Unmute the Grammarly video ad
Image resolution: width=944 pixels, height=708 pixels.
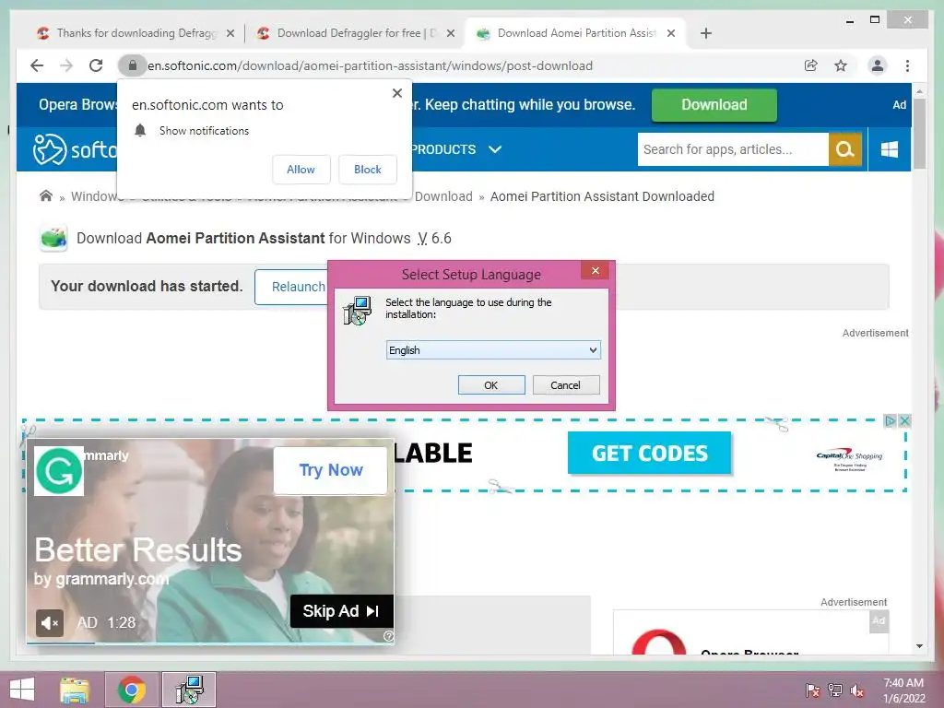[50, 622]
